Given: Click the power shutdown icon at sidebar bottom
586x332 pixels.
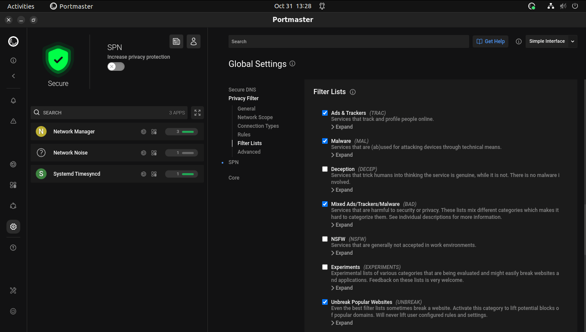Looking at the screenshot, I should pos(13,311).
